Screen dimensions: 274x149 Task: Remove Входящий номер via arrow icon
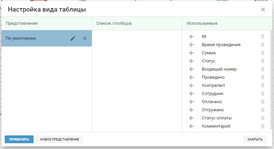[192, 69]
